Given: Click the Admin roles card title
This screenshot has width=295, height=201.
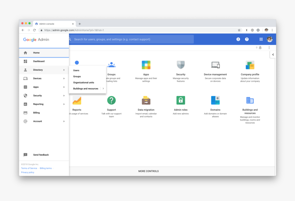Looking at the screenshot, I should click(181, 110).
